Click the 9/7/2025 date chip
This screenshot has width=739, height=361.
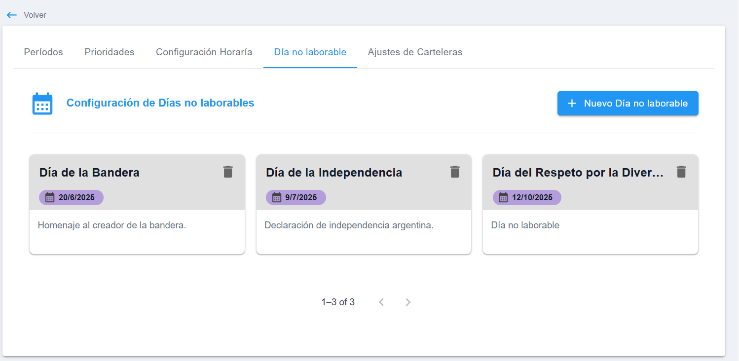point(296,197)
